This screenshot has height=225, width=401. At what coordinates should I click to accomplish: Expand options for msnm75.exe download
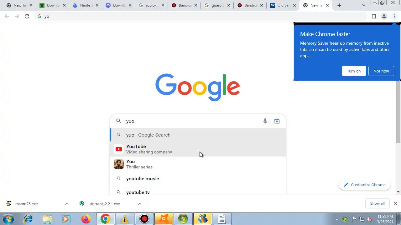point(66,204)
